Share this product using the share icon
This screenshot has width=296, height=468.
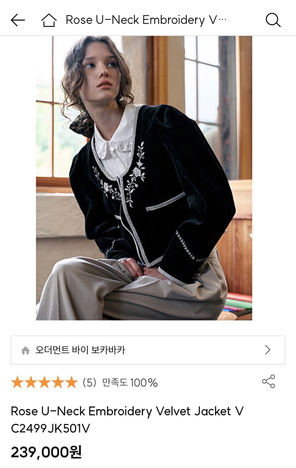269,381
